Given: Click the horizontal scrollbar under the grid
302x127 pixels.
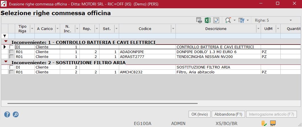Looking at the screenshot, I should click(103, 103).
